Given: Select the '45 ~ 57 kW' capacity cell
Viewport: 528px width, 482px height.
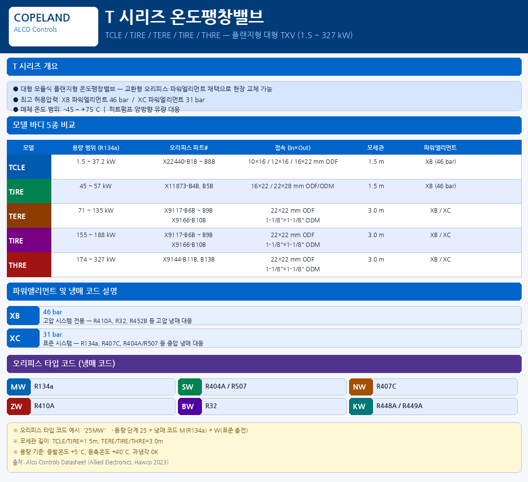Looking at the screenshot, I should pyautogui.click(x=96, y=186).
